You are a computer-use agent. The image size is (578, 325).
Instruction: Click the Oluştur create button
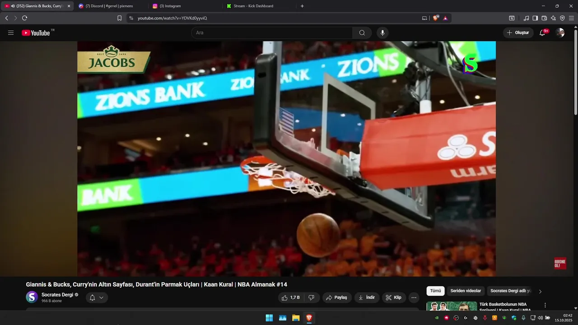click(x=518, y=32)
